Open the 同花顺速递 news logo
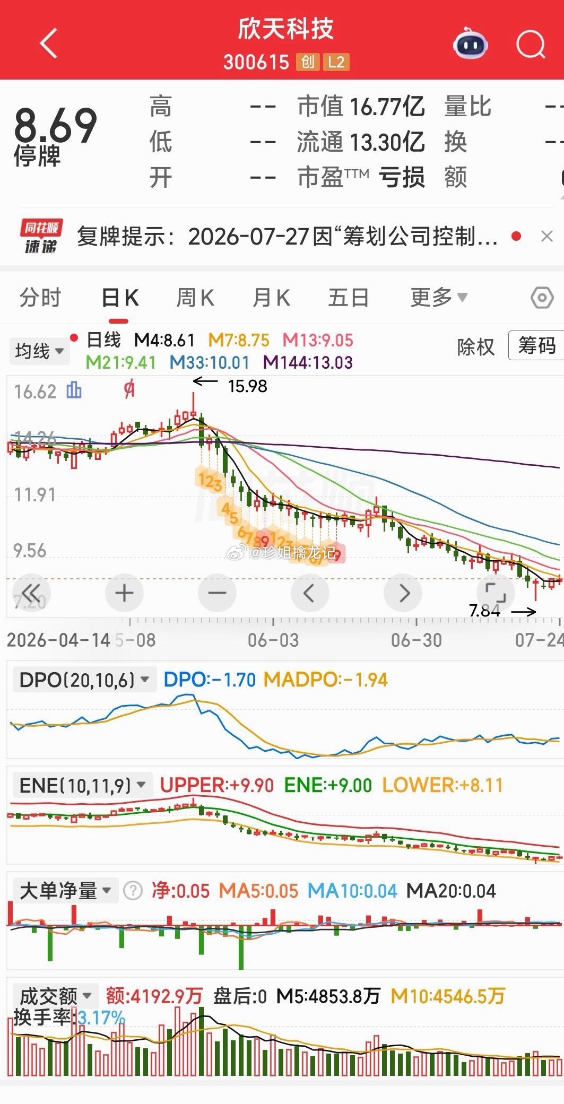 (x=41, y=236)
